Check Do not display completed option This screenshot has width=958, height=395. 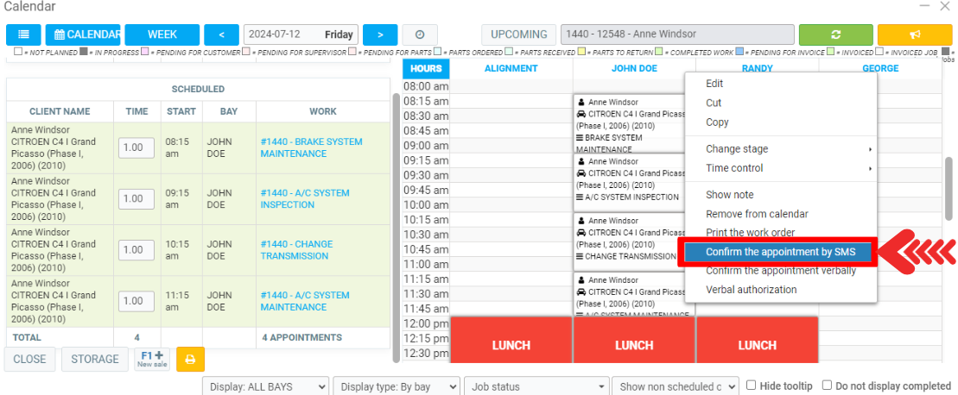pyautogui.click(x=827, y=386)
